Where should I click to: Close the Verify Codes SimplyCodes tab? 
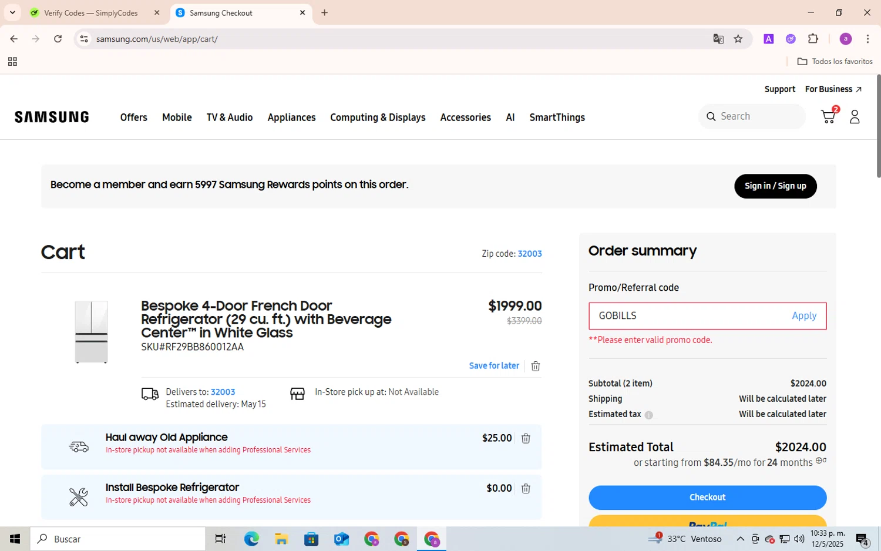157,12
